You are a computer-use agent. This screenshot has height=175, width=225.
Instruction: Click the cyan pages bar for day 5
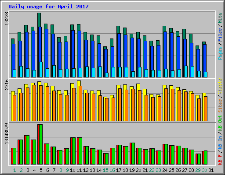click(x=41, y=70)
